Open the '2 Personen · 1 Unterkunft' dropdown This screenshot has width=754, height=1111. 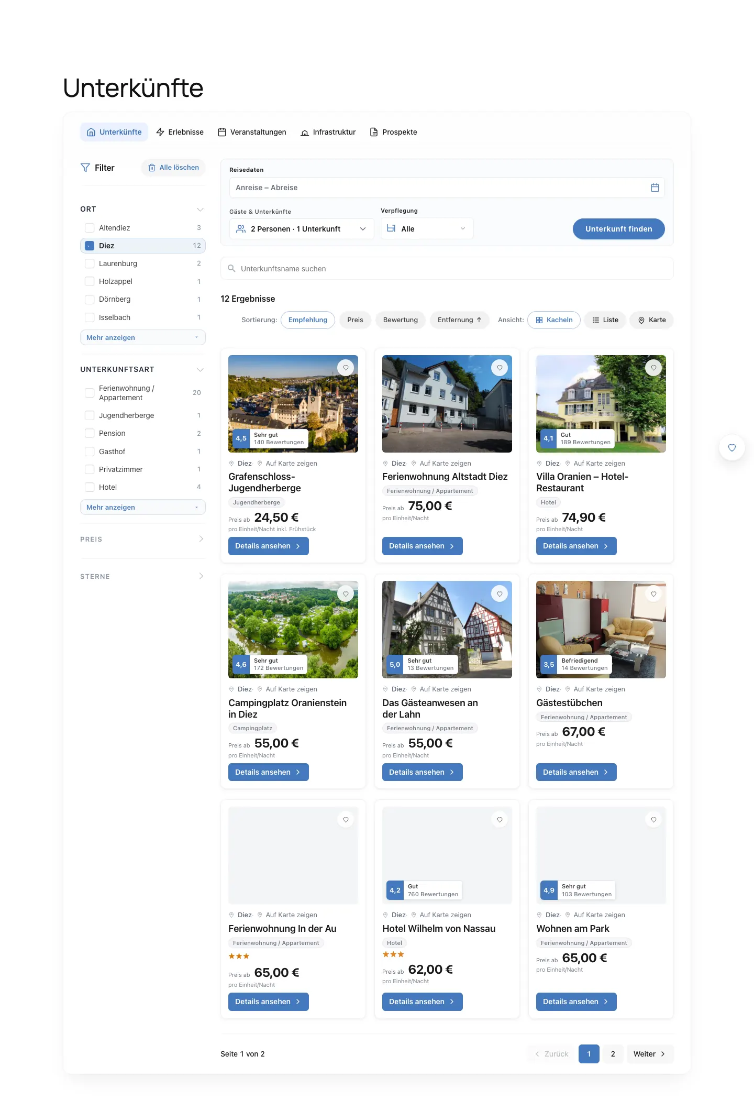[x=302, y=229]
